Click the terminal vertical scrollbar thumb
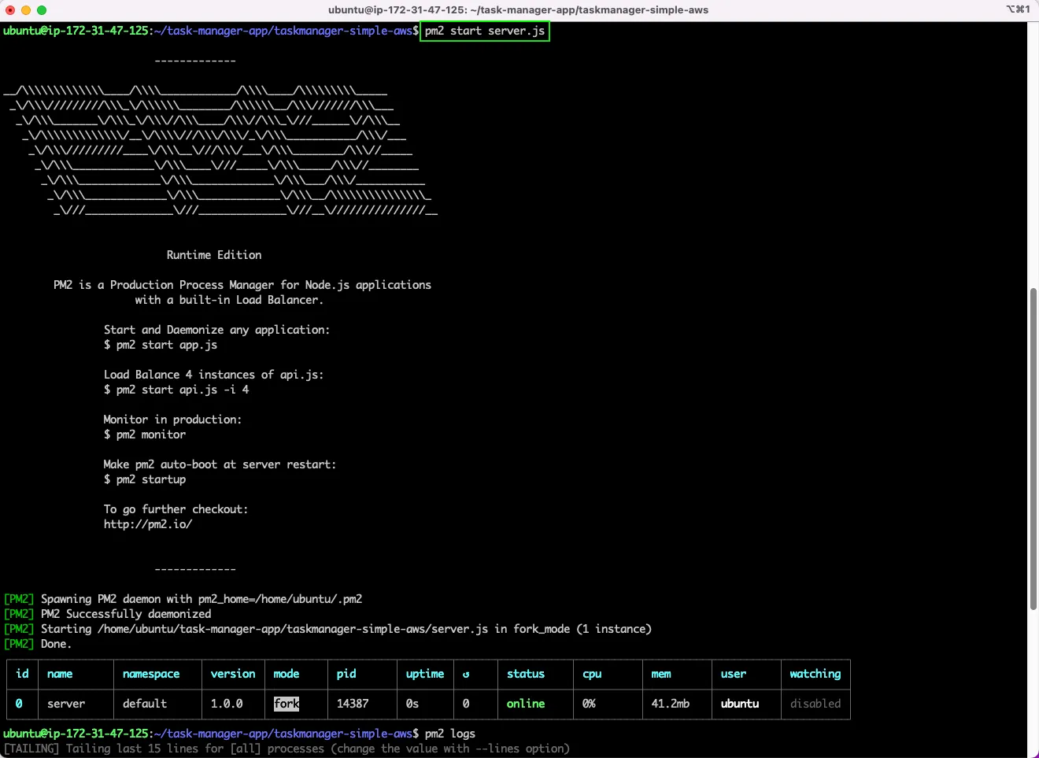The height and width of the screenshot is (758, 1039). tap(1033, 449)
